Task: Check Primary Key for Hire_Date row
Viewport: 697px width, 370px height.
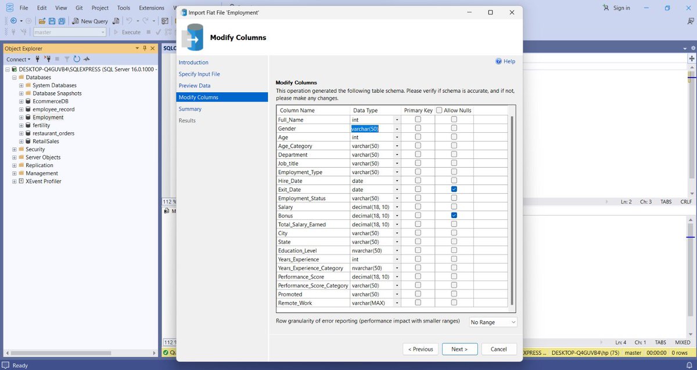Action: click(418, 180)
